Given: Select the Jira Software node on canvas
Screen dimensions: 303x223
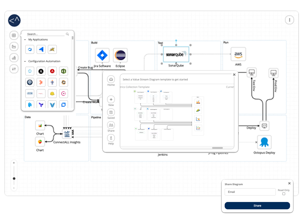Looking at the screenshot, I should pyautogui.click(x=102, y=55).
